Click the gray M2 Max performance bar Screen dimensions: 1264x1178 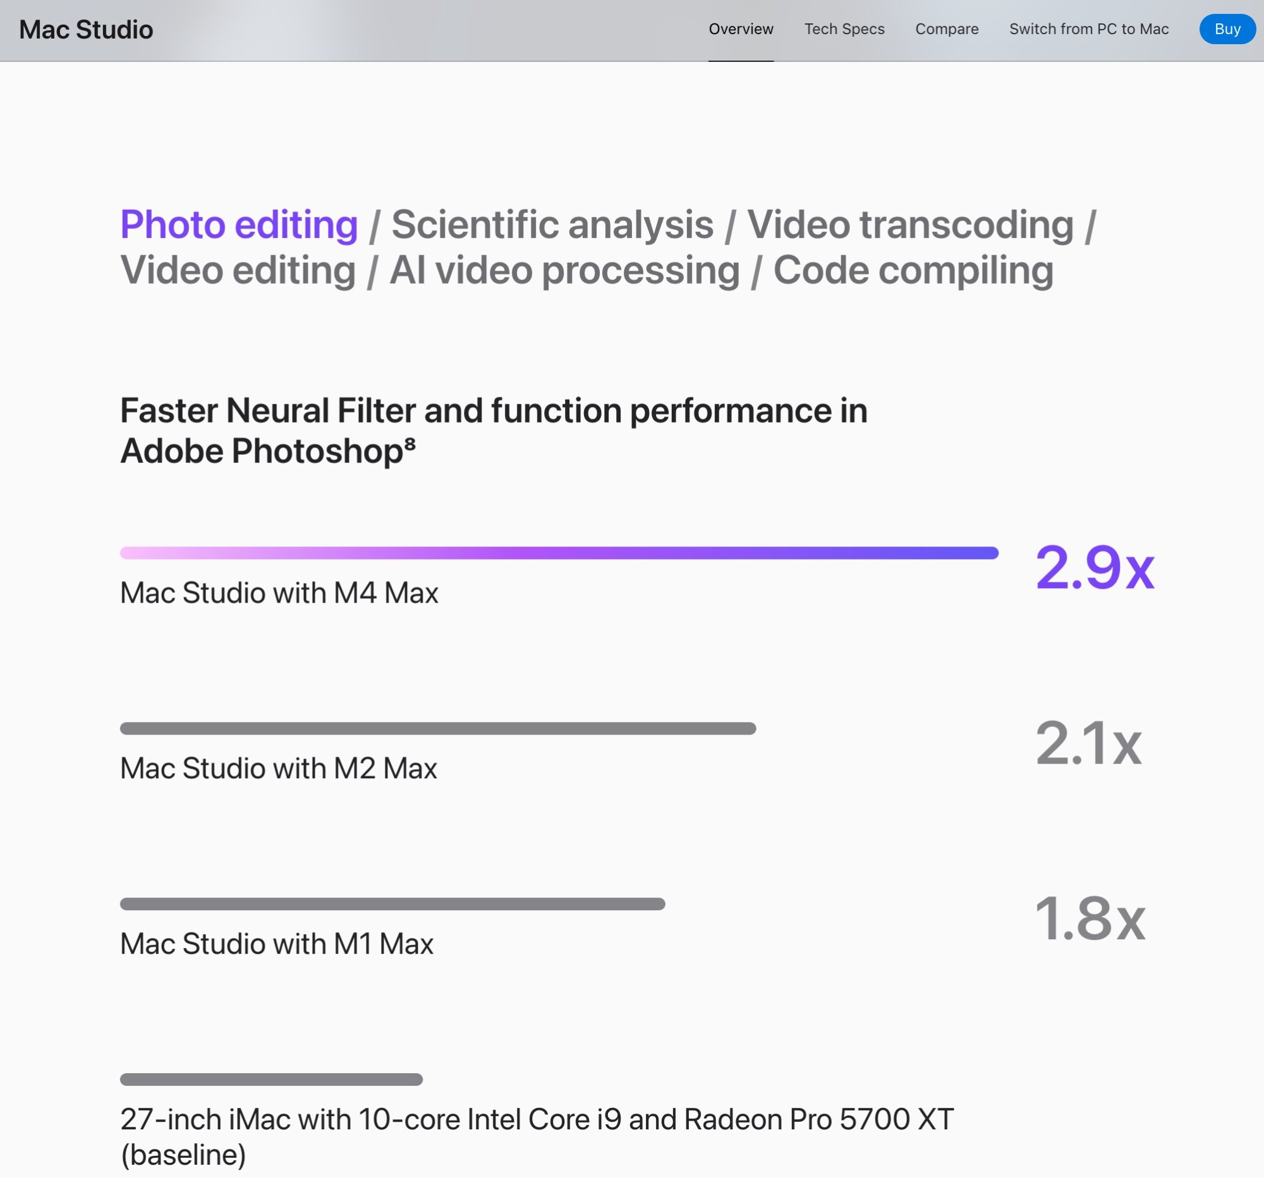(438, 728)
